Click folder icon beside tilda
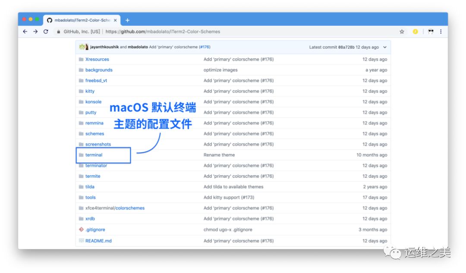This screenshot has height=273, width=466. [81, 187]
